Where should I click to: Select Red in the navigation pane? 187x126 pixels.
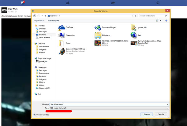pos(39,94)
